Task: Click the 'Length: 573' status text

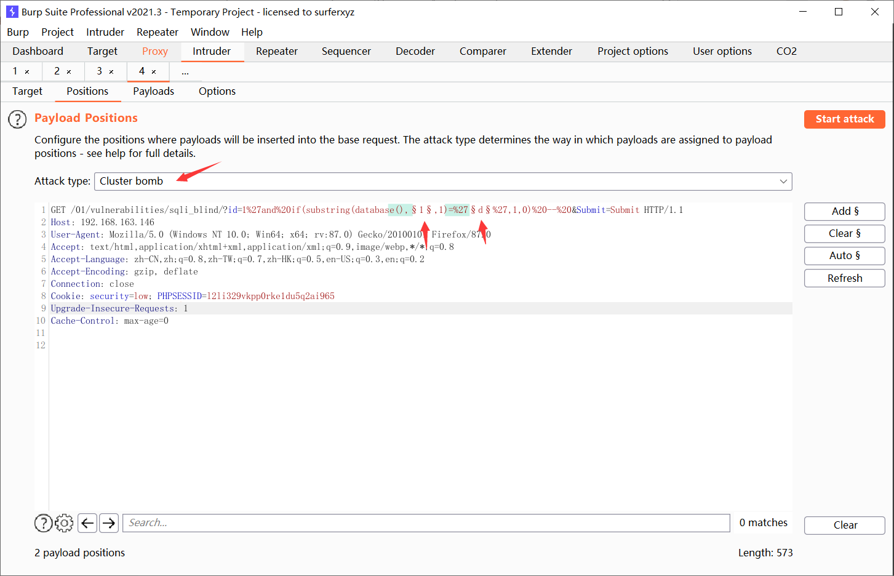Action: click(x=765, y=553)
